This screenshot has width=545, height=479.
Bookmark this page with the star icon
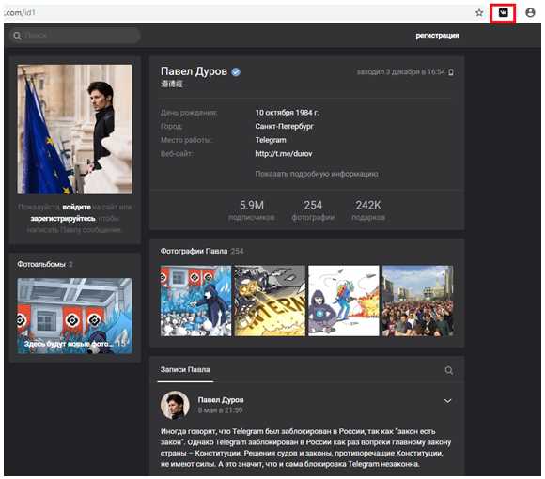[x=479, y=13]
